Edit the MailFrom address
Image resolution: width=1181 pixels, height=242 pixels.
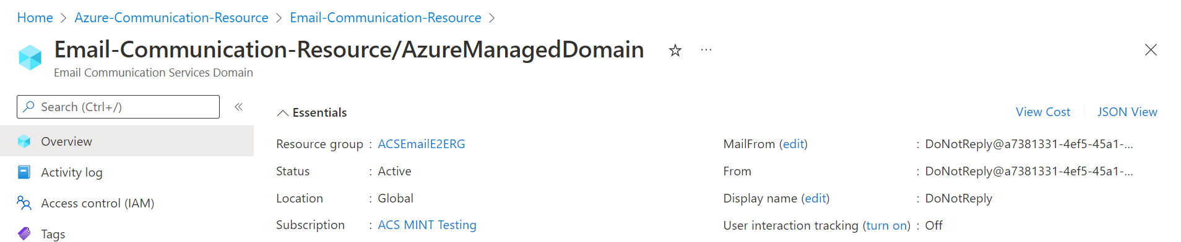point(794,144)
